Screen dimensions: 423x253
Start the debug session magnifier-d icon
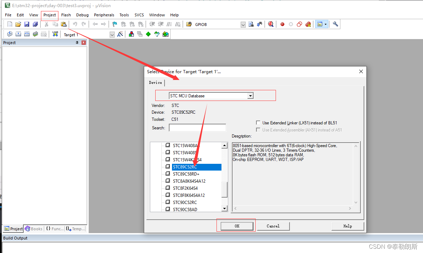[x=271, y=24]
